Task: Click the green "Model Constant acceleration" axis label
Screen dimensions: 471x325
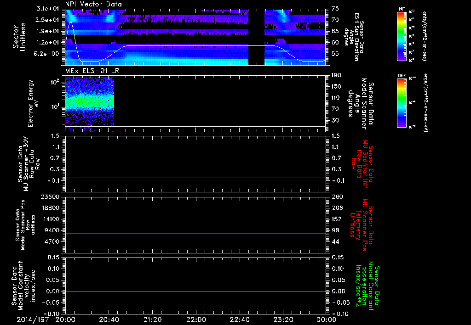Action: click(x=368, y=286)
